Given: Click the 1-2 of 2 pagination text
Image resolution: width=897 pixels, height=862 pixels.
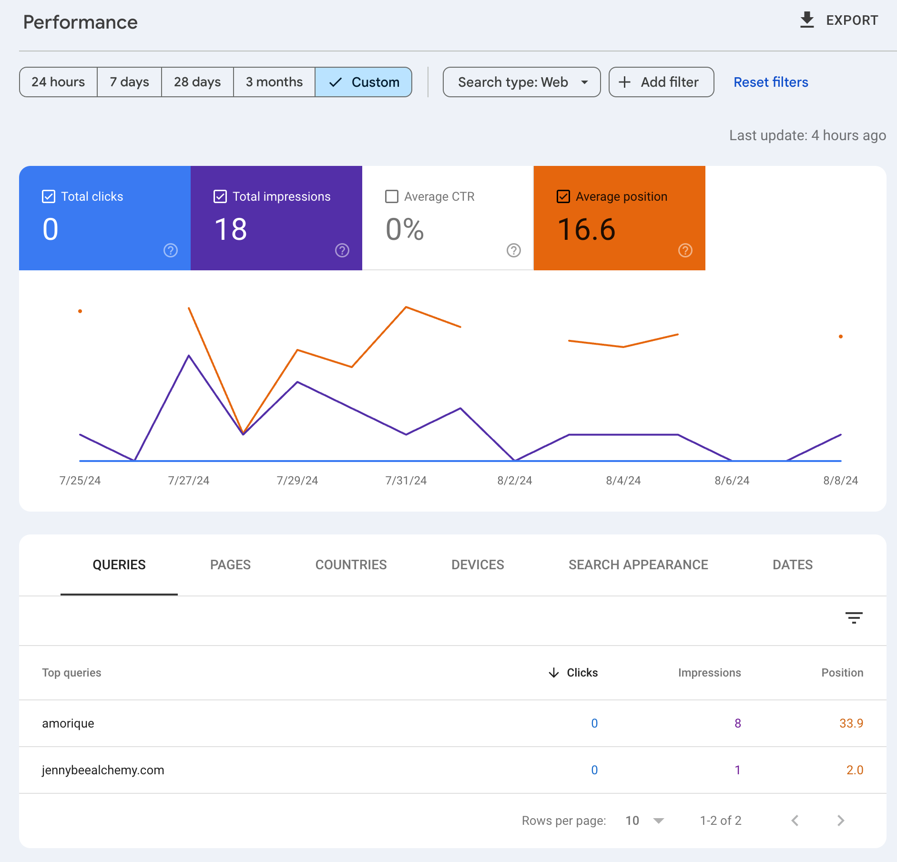Looking at the screenshot, I should 721,821.
